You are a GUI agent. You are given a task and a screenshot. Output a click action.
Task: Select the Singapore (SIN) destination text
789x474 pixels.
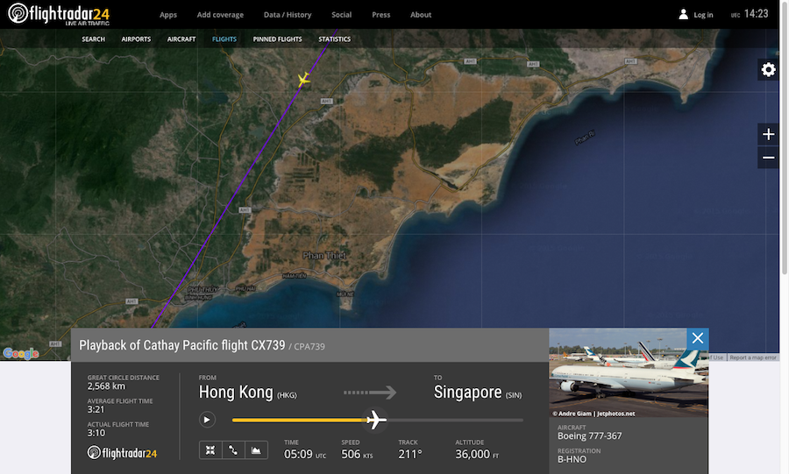(x=478, y=392)
